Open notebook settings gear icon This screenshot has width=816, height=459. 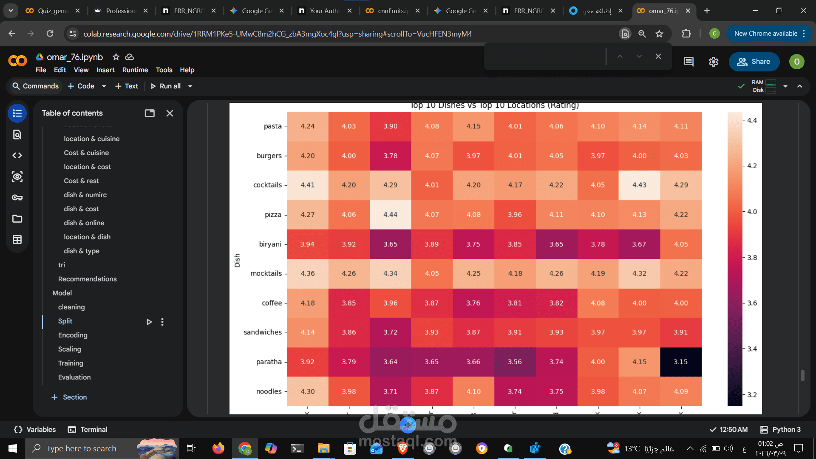tap(714, 62)
